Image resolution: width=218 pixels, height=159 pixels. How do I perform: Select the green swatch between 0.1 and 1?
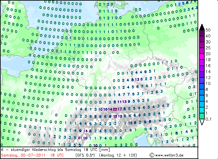click(202, 116)
